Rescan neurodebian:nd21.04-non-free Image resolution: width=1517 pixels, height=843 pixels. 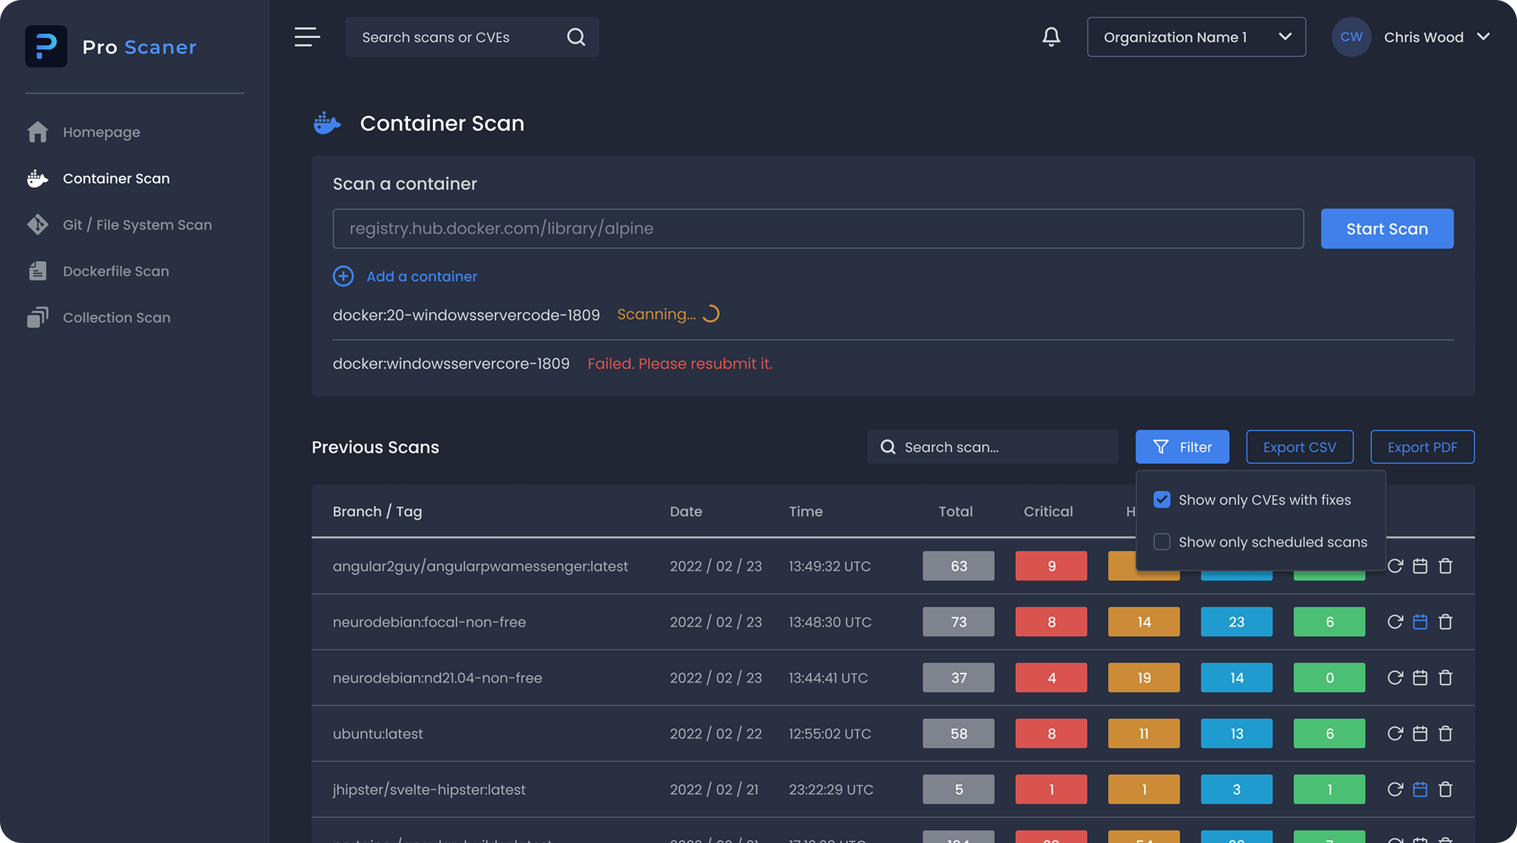(x=1395, y=678)
